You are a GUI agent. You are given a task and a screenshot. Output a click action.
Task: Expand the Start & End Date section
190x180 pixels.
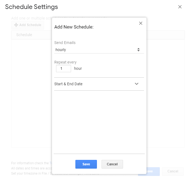[x=68, y=84]
